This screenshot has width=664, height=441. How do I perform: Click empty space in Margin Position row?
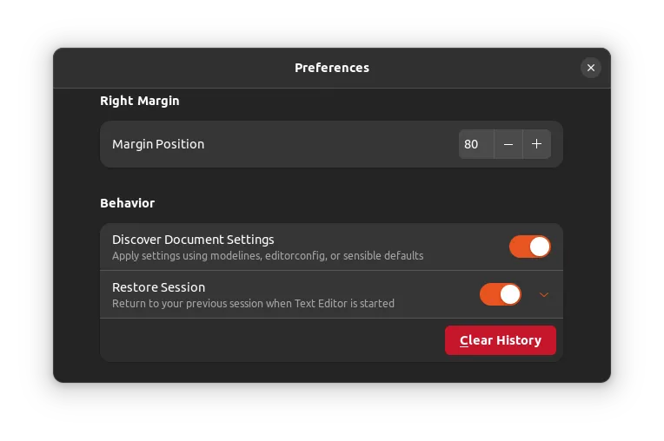[330, 144]
